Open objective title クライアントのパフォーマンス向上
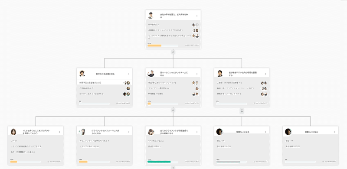The width and height of the screenshot is (347, 169). point(105,132)
